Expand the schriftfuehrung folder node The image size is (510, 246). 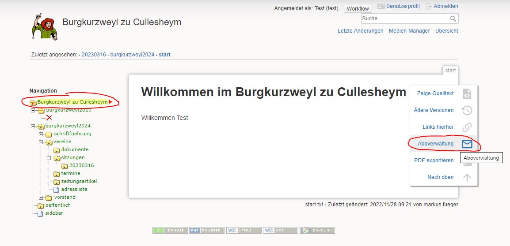[x=41, y=134]
